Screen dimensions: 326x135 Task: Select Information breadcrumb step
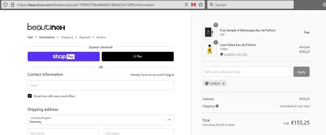pos(47,37)
